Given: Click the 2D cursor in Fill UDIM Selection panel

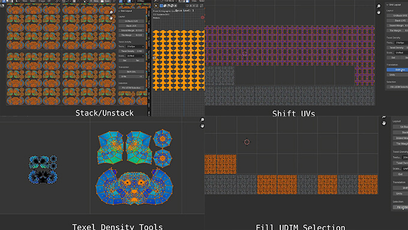Looking at the screenshot, I should [247, 142].
